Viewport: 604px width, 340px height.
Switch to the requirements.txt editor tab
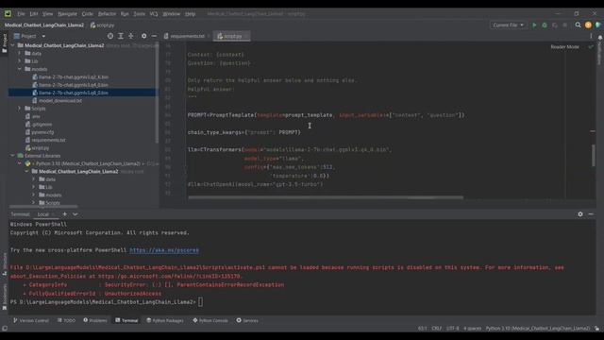[x=187, y=36]
